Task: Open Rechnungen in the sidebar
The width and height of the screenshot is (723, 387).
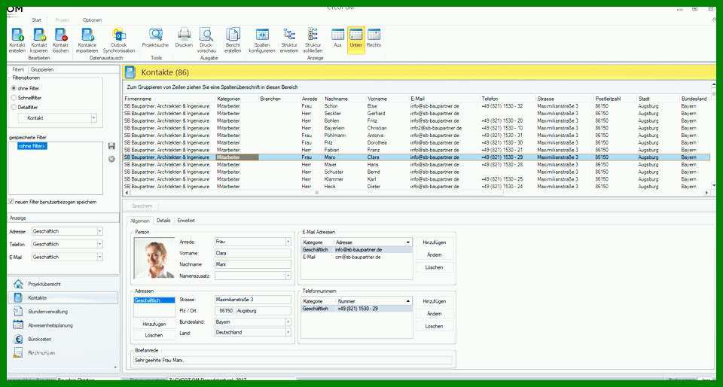Action: [x=63, y=352]
